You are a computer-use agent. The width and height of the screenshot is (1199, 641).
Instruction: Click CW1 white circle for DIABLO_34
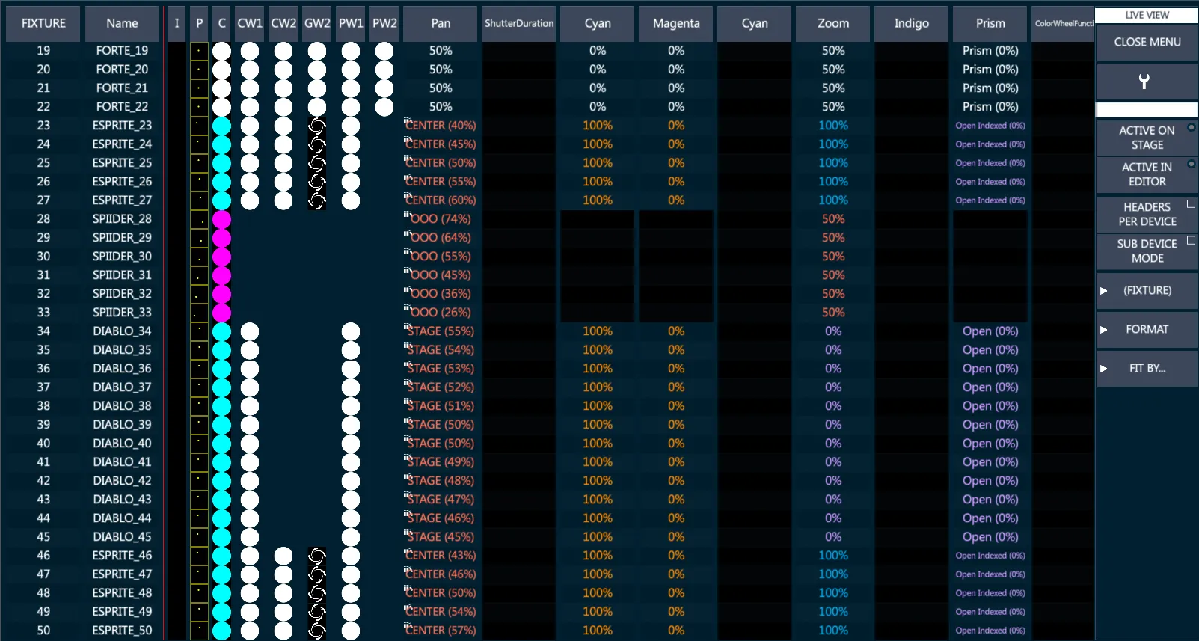pyautogui.click(x=250, y=331)
